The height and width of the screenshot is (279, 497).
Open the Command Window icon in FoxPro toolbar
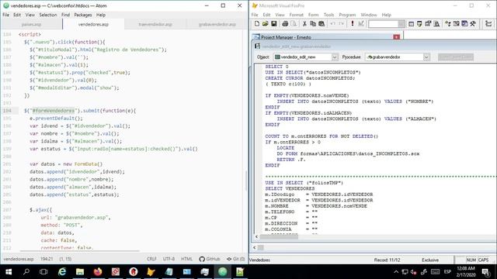coord(411,24)
